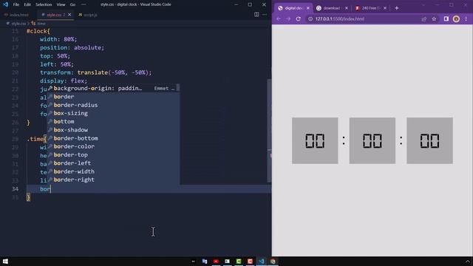Click the address bar URL 127.0.0.1
473x266 pixels.
coord(340,19)
